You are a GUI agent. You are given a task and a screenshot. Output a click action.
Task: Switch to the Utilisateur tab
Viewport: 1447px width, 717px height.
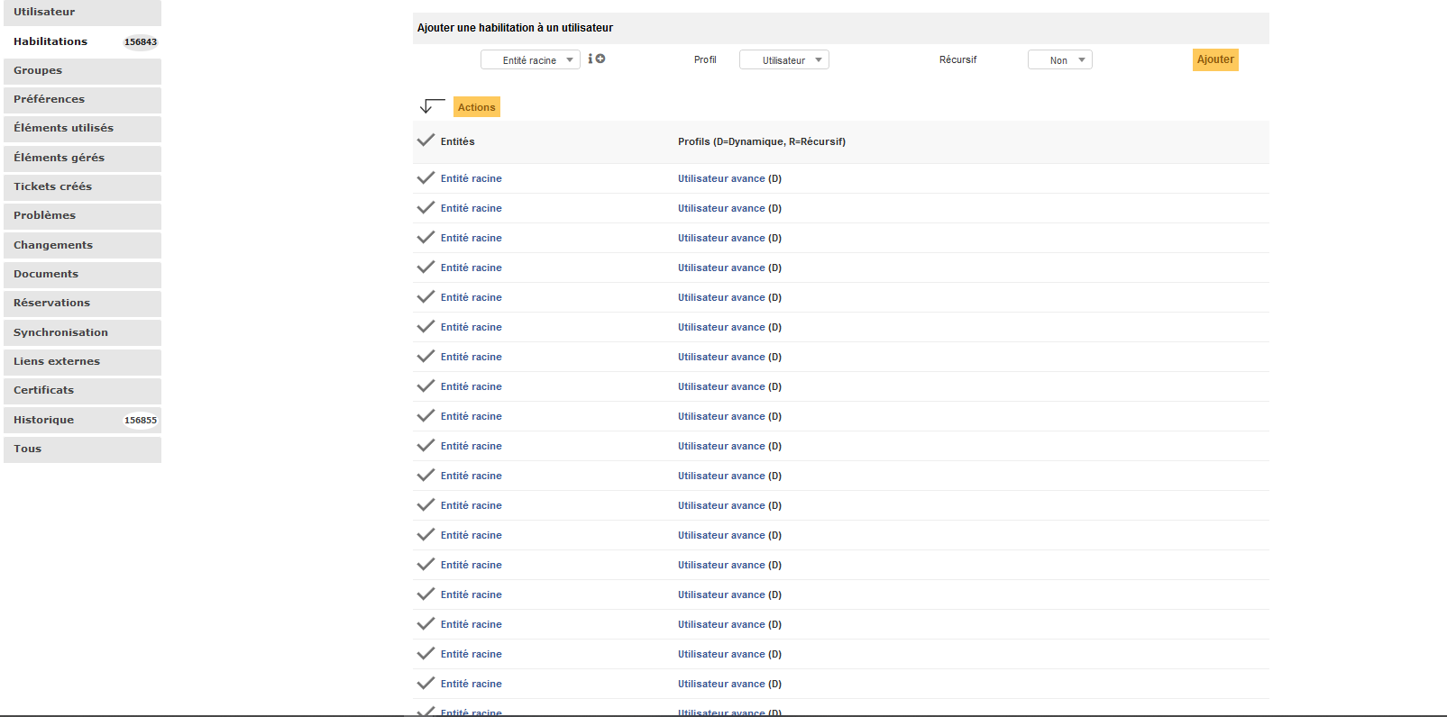(x=82, y=13)
